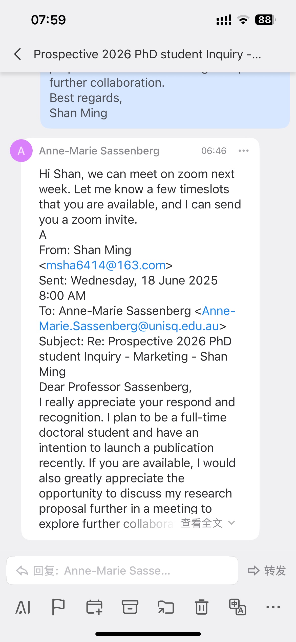
Task: Tap reply field for Anne-Marie Sassenberg
Action: point(122,571)
